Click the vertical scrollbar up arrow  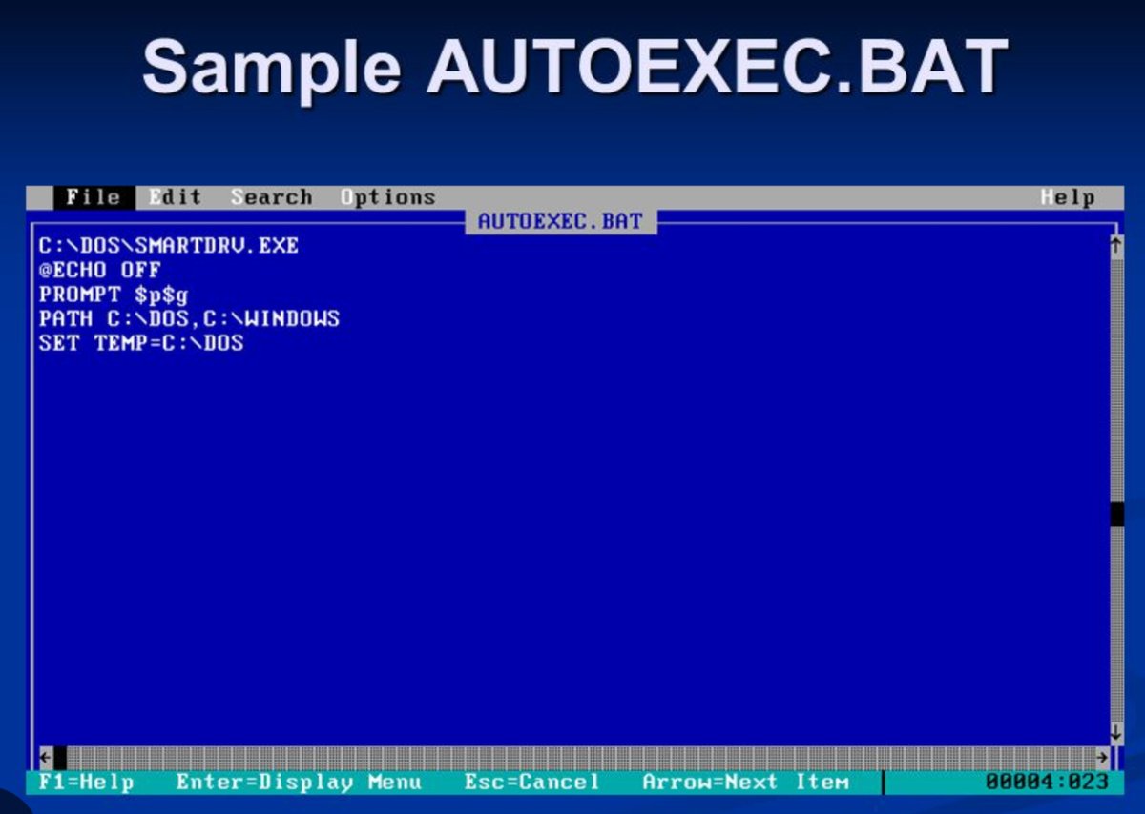point(1116,246)
